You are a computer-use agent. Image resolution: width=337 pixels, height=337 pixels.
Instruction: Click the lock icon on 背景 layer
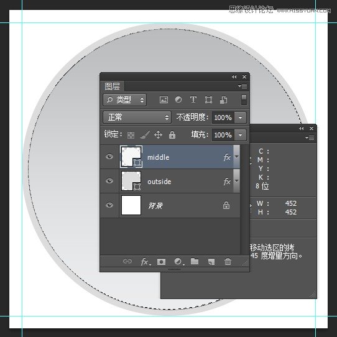pos(226,205)
